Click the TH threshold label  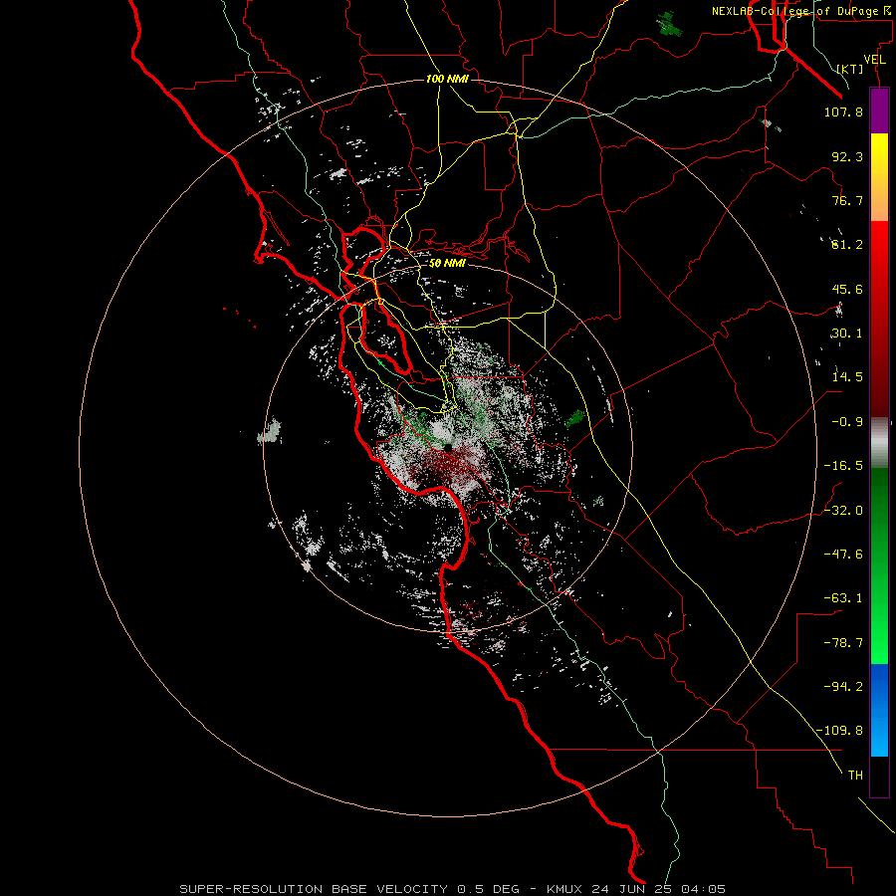point(855,776)
